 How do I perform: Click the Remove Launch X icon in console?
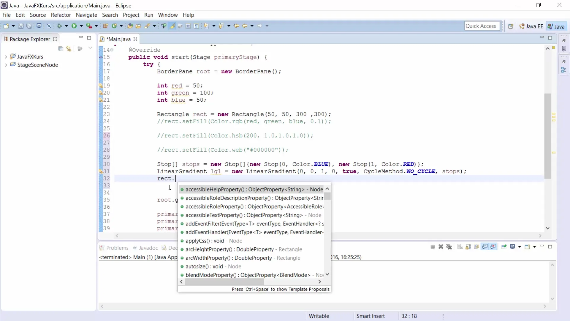point(441,247)
